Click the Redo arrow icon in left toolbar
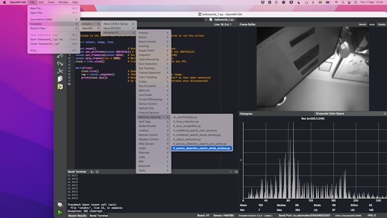The height and width of the screenshot is (218, 387). click(60, 63)
